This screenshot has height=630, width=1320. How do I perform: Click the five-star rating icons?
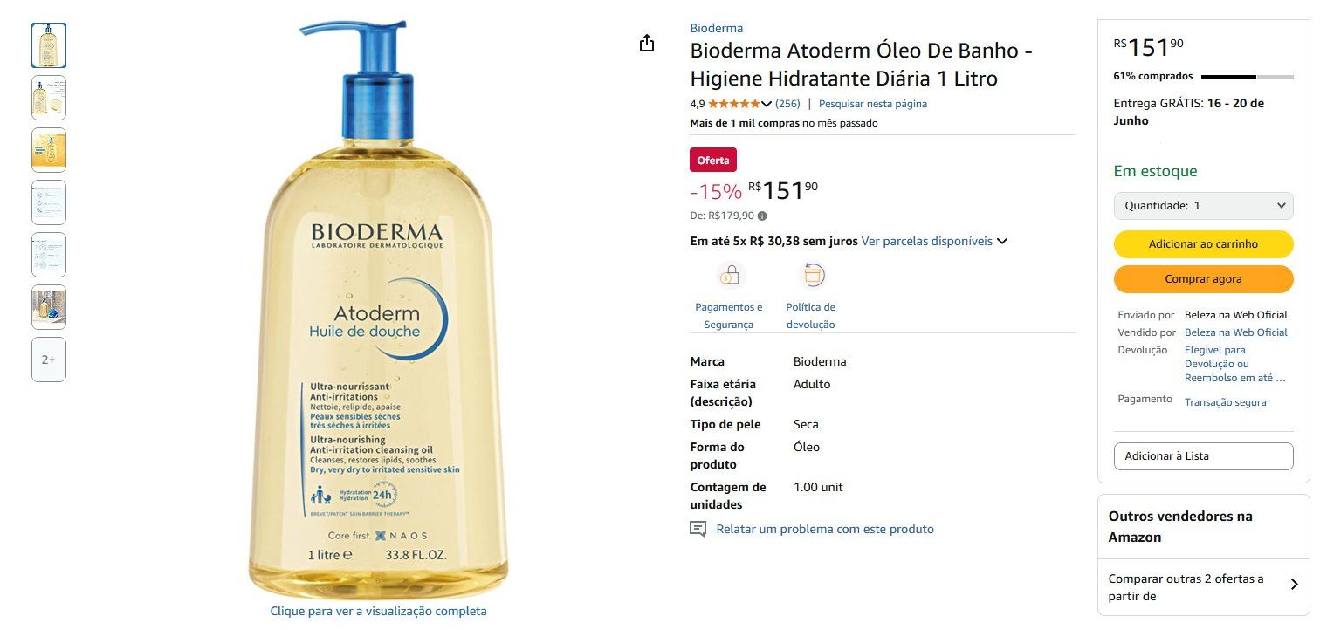click(734, 104)
